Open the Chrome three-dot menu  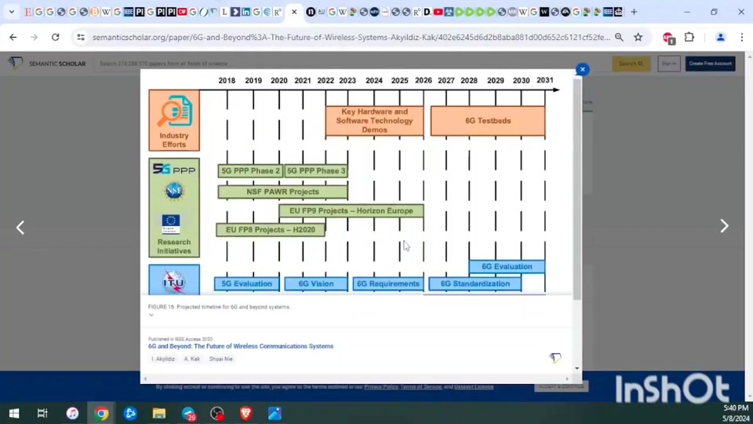(x=741, y=37)
